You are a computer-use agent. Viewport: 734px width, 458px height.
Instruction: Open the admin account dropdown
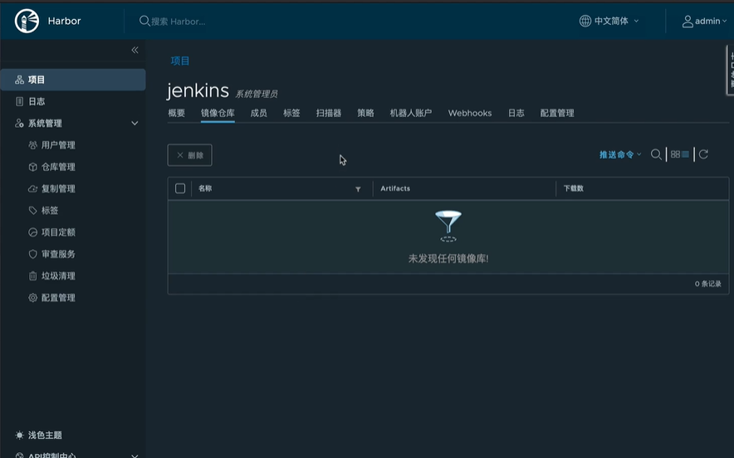[704, 21]
